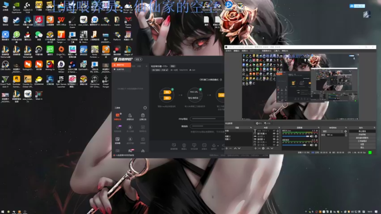Viewport: 381px width, 214px height.
Task: Select the Grand Theft Auto V icon
Action: pos(5,81)
